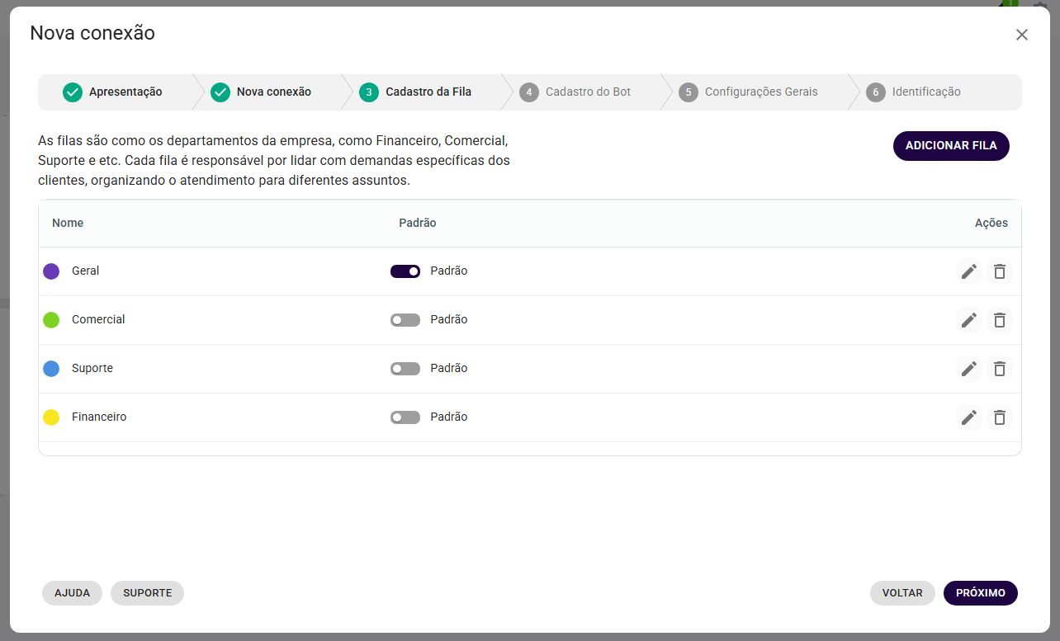Screen dimensions: 1060x641
Task: Edit the Geral queue with pencil icon
Action: [x=969, y=271]
